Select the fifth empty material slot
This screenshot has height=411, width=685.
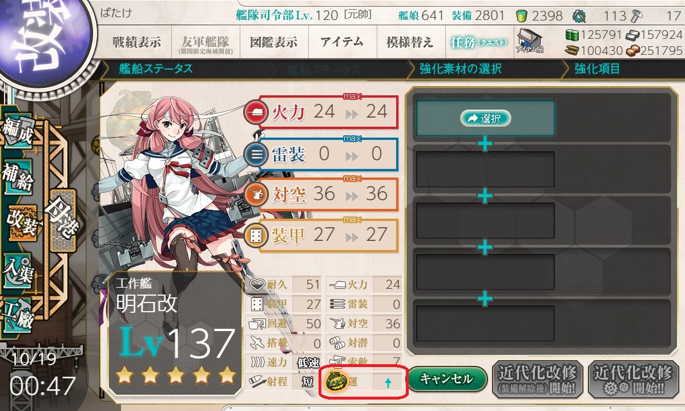[485, 323]
